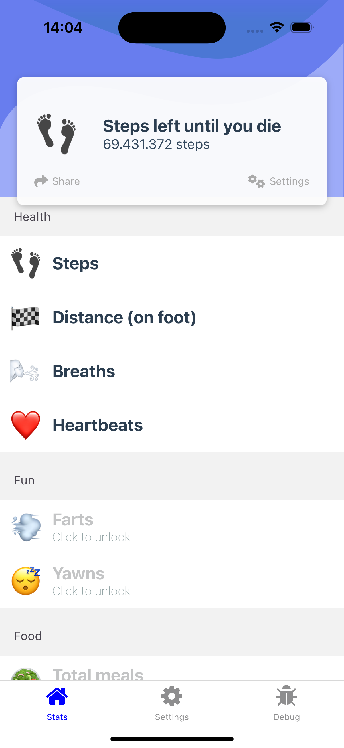The height and width of the screenshot is (748, 344).
Task: Tap the Total meals row
Action: point(98,674)
